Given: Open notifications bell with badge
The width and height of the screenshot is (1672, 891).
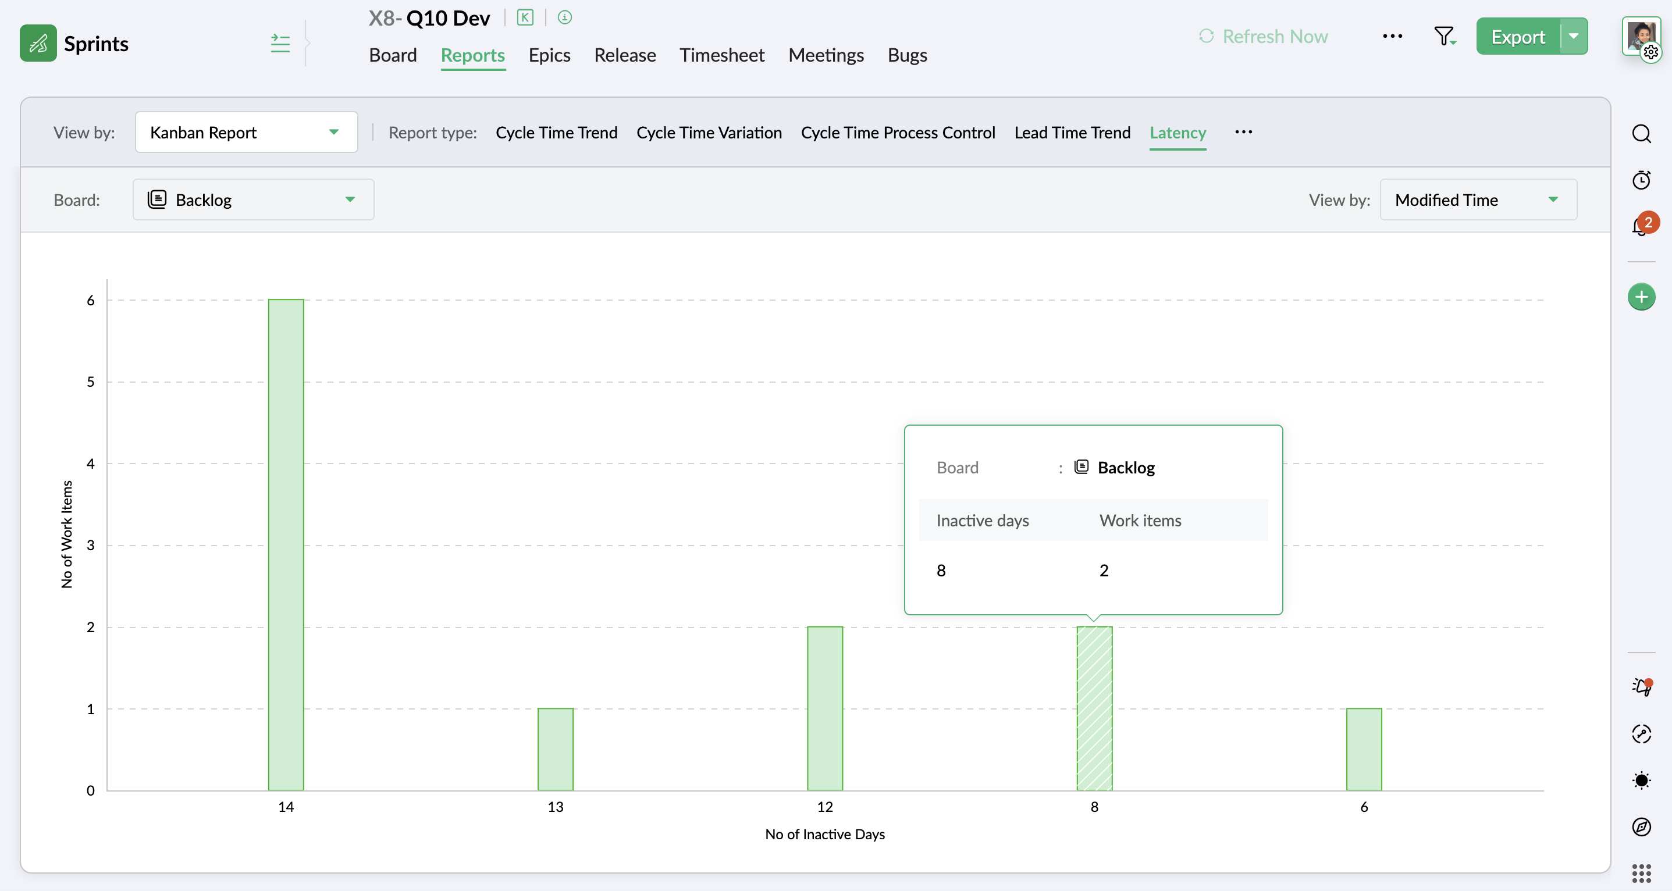Looking at the screenshot, I should click(1641, 226).
